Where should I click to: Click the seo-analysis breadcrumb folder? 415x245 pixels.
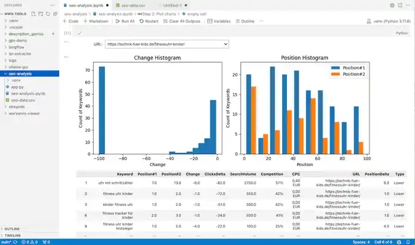coord(76,14)
